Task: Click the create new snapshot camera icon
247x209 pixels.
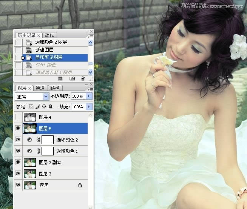Action: pos(72,78)
